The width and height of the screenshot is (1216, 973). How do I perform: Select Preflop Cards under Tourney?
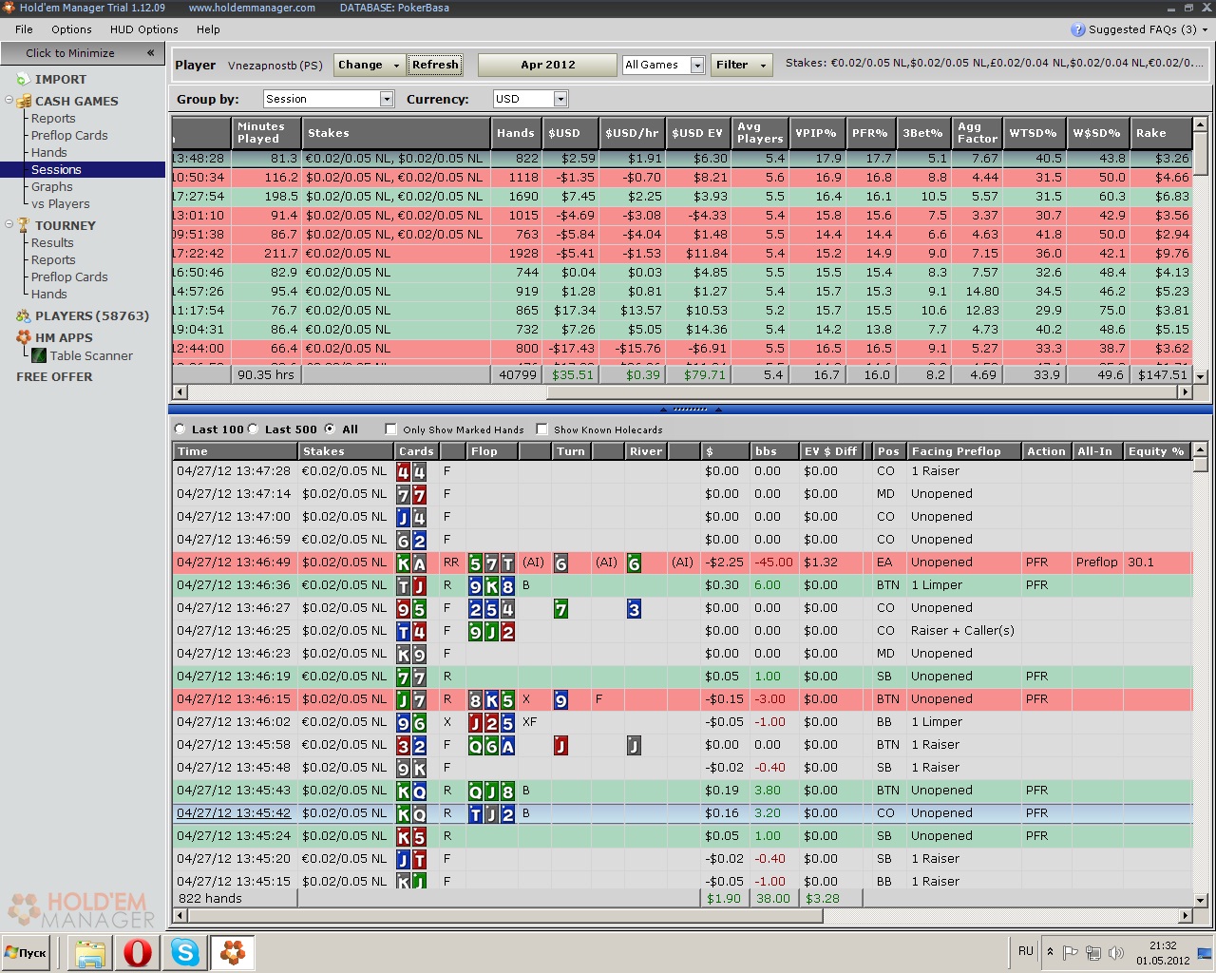69,277
